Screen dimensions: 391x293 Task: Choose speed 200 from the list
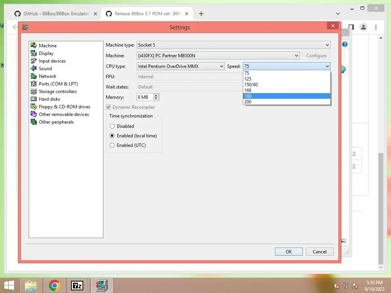pyautogui.click(x=286, y=101)
